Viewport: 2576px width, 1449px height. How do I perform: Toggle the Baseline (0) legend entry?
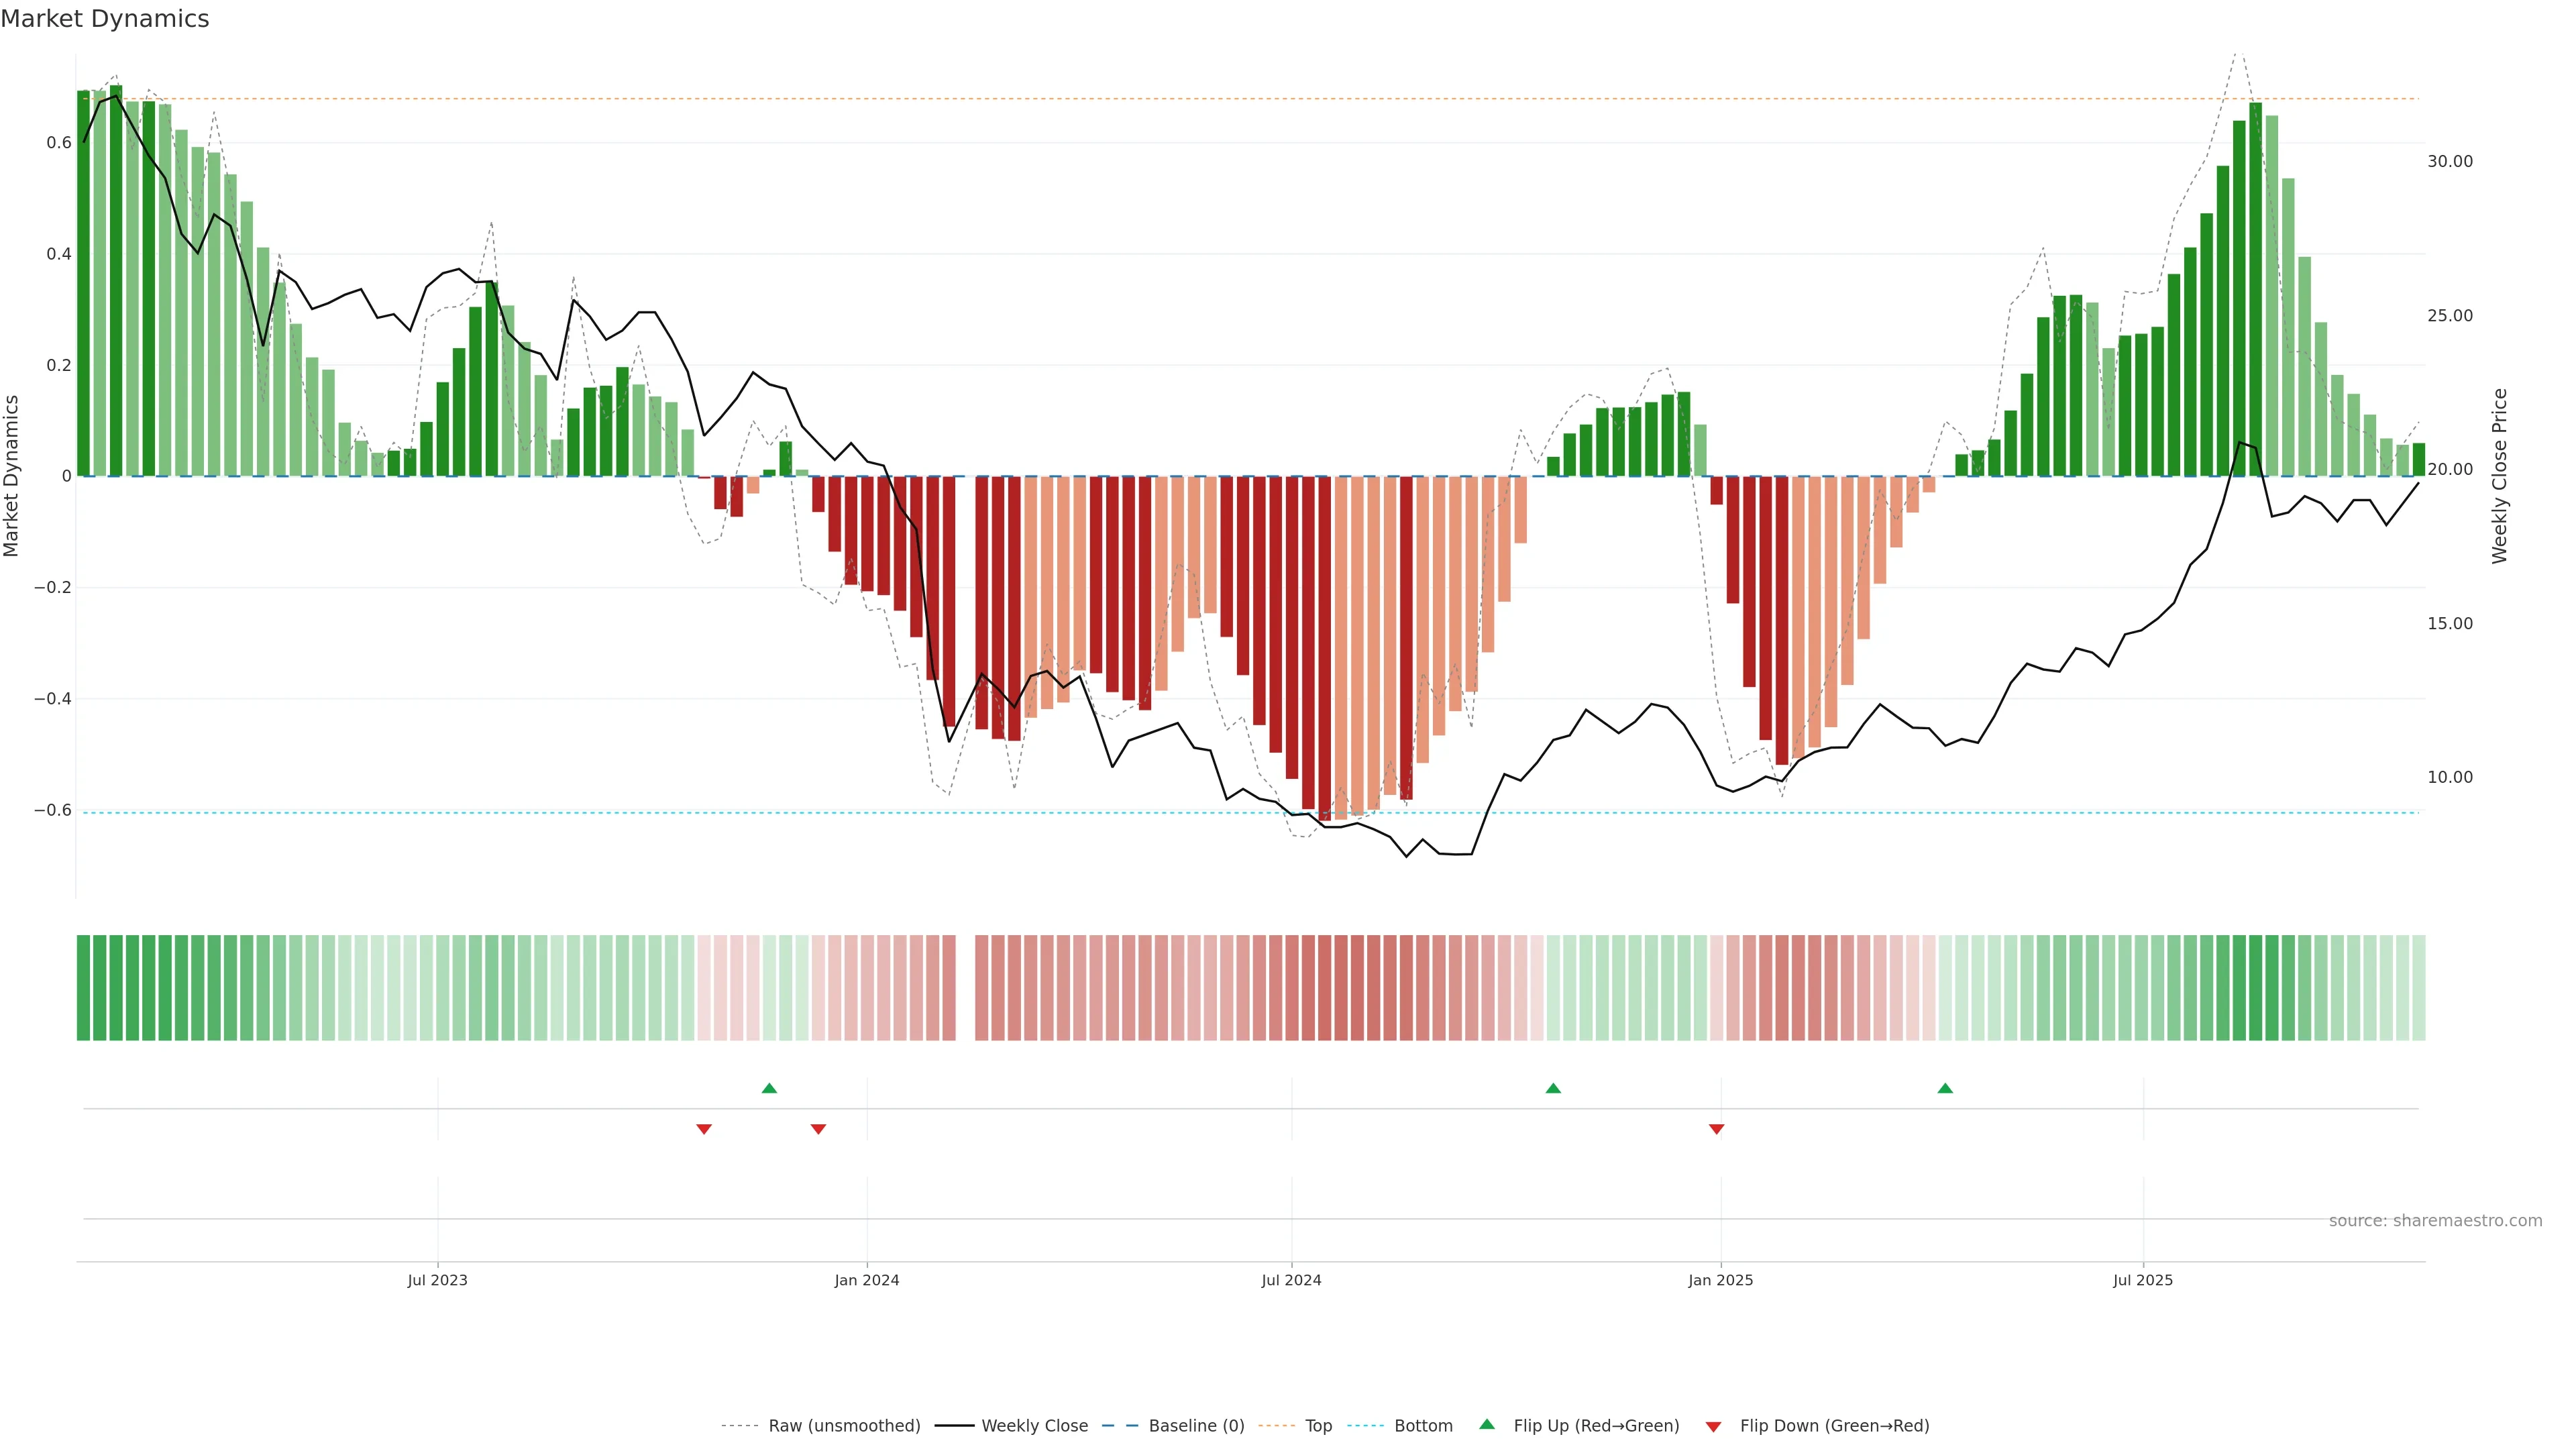[x=1196, y=1426]
